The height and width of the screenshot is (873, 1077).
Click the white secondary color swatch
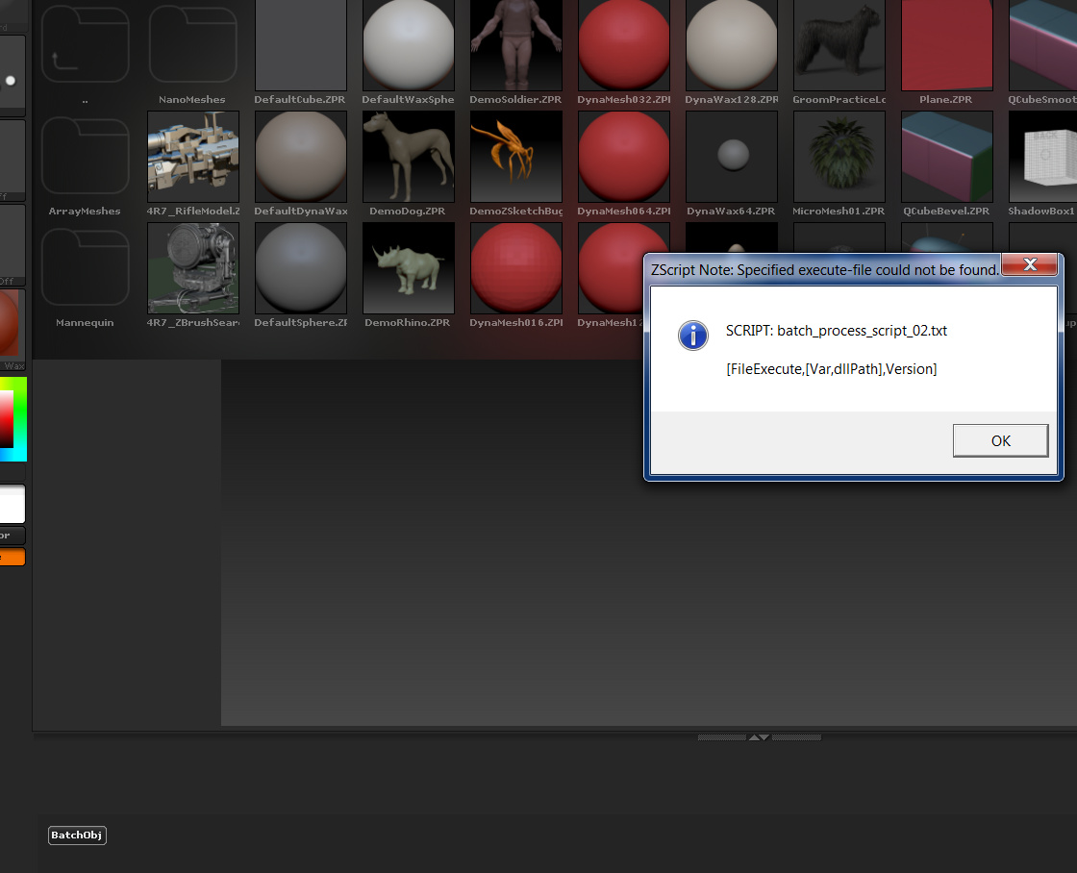pyautogui.click(x=13, y=504)
